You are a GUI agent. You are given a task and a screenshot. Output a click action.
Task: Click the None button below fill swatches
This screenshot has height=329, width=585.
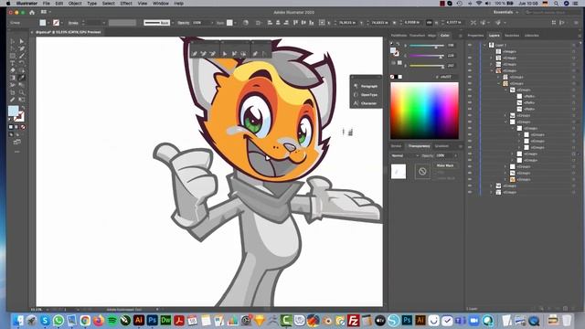click(x=23, y=127)
